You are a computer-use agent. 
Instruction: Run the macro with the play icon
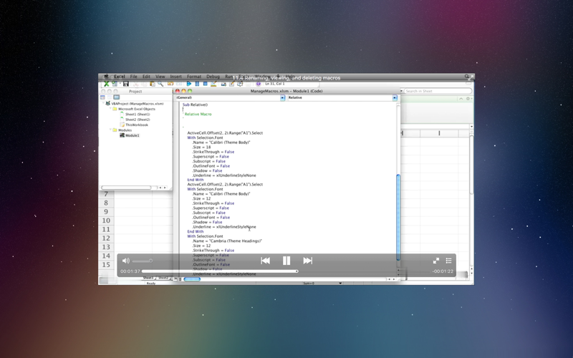tap(189, 84)
